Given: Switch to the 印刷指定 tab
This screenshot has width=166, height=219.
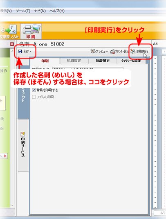Looking at the screenshot, I should pos(74,61).
